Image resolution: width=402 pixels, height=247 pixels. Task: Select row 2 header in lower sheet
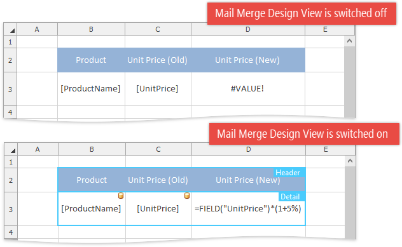pos(11,180)
